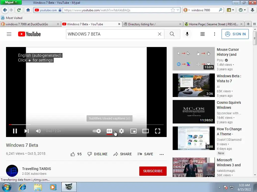Screen dimensions: 257x192
Task: Reload the page with the refresh icon
Action: coord(19,10)
